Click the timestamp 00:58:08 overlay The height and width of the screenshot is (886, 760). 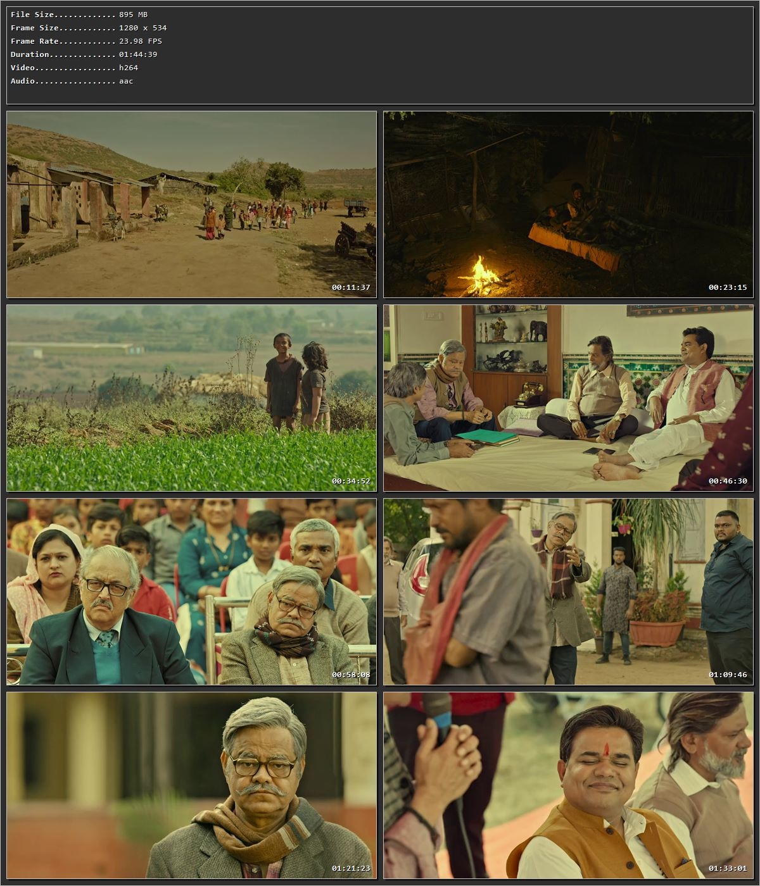(350, 674)
